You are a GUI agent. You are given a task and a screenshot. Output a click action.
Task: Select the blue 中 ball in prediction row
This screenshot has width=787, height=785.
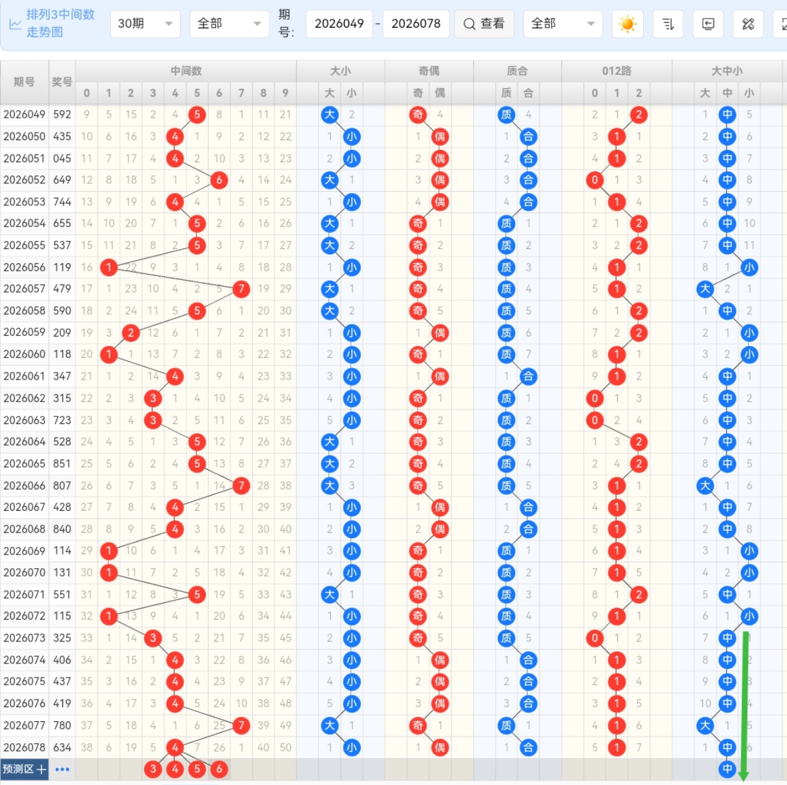coord(727,769)
